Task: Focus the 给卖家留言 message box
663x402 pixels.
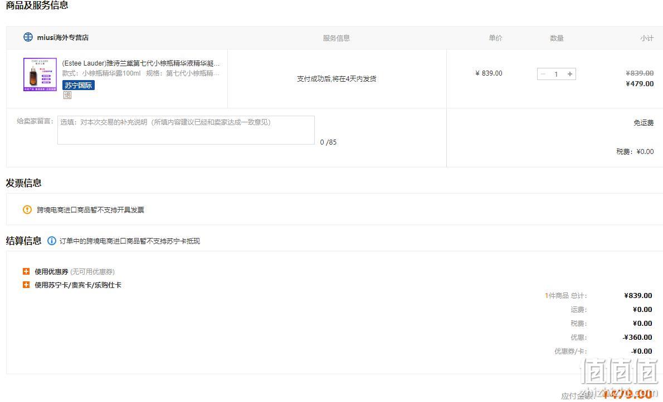Action: (186, 130)
